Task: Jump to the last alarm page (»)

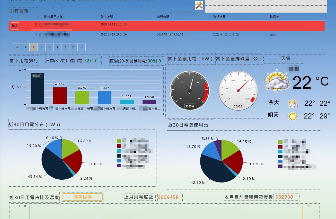Action: (82, 47)
